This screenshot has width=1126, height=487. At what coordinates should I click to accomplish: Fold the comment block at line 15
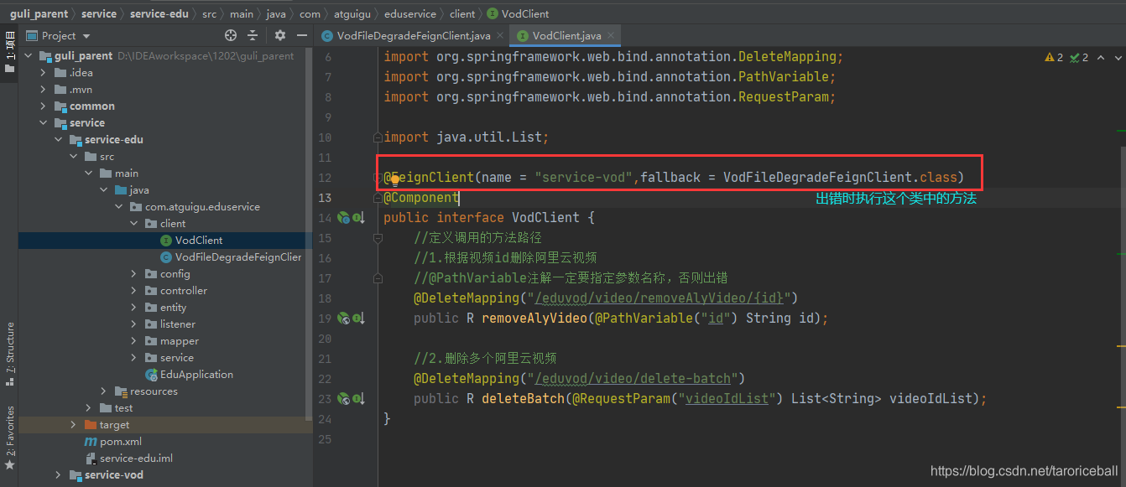click(378, 238)
